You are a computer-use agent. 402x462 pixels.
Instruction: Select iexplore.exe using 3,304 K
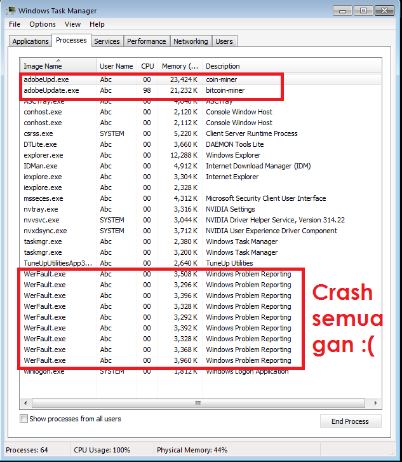200,177
